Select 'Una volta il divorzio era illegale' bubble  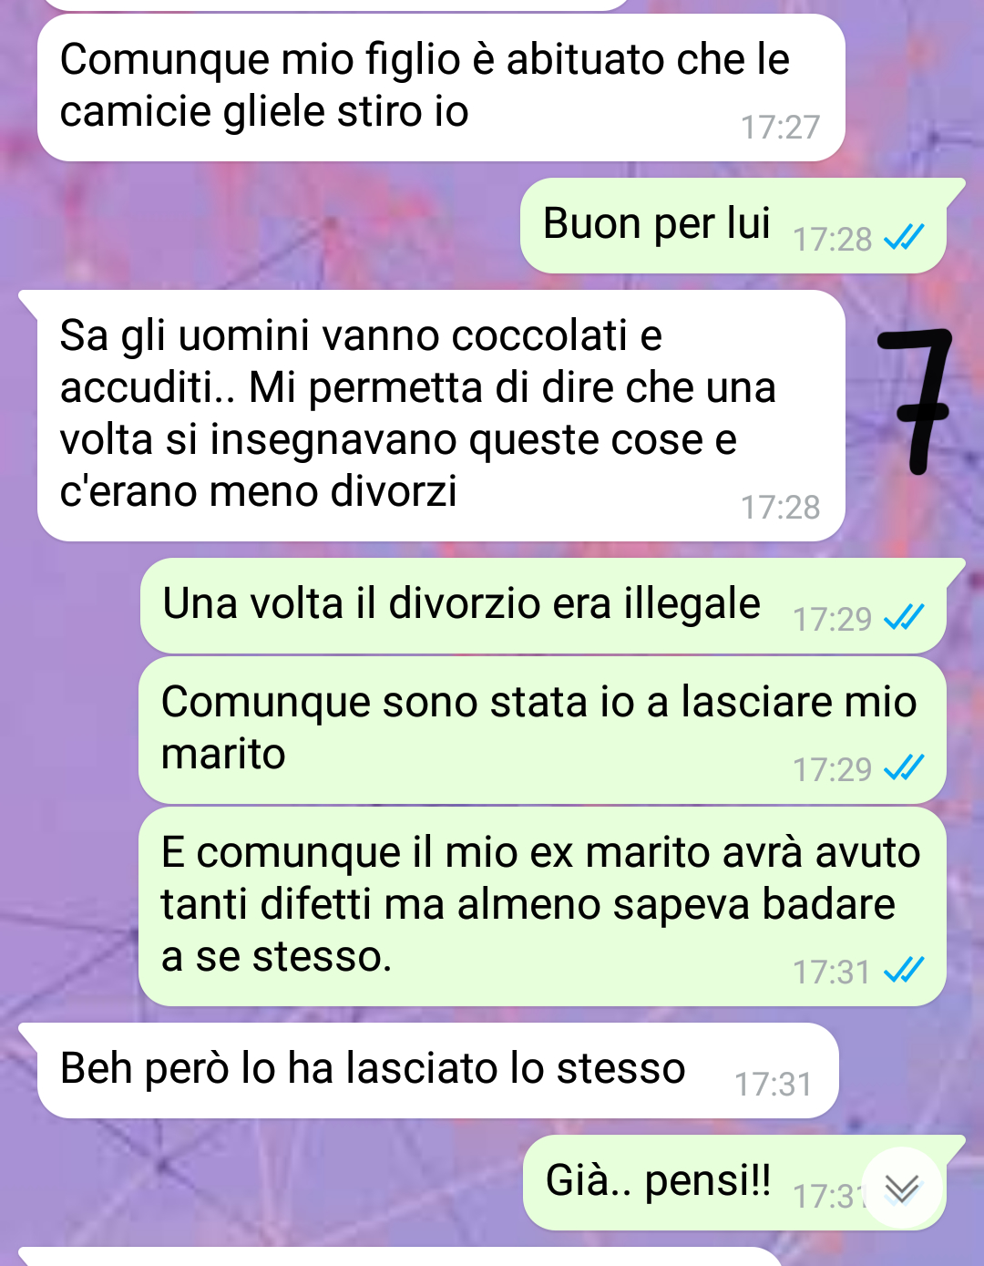tap(543, 605)
